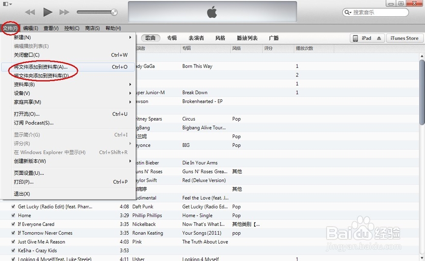This screenshot has width=425, height=261.
Task: Choose 打印(P)... menu item
Action: 68,182
